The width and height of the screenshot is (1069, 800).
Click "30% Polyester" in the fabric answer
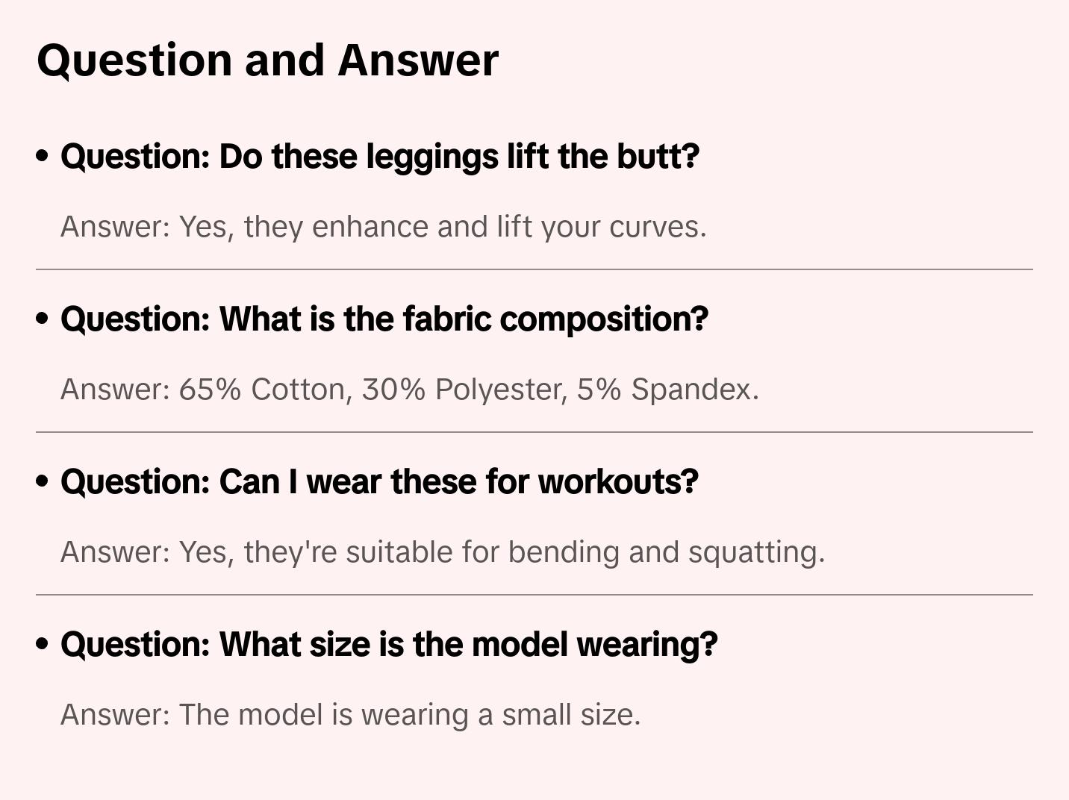[464, 390]
